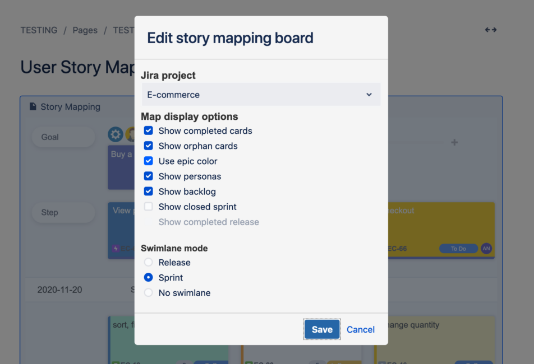Click the persona avatar icon next to gear
This screenshot has height=364, width=534.
[130, 134]
